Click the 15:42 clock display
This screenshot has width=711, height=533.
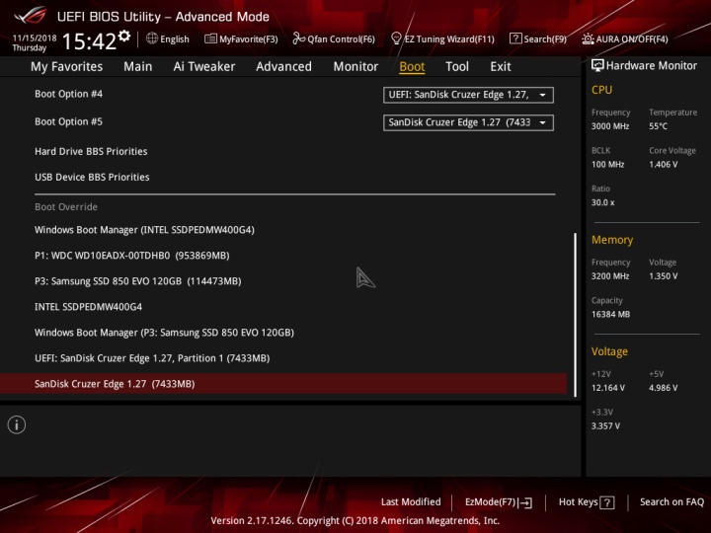tap(89, 40)
